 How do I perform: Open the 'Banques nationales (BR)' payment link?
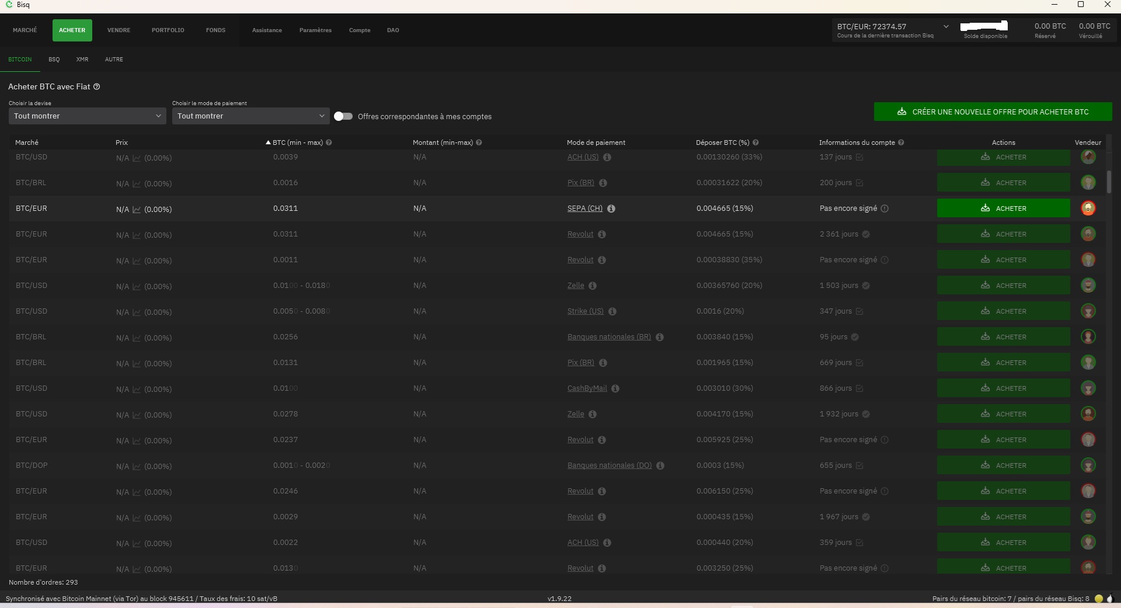tap(608, 337)
